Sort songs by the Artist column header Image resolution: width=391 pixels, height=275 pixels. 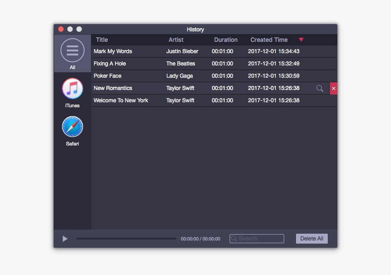click(x=176, y=40)
